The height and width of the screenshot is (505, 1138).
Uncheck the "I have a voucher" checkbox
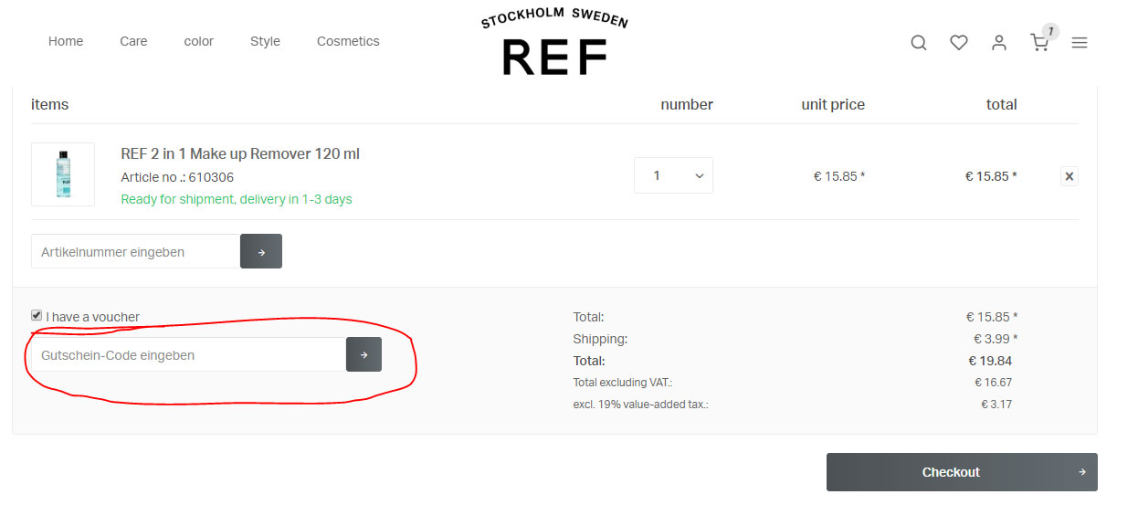point(37,315)
